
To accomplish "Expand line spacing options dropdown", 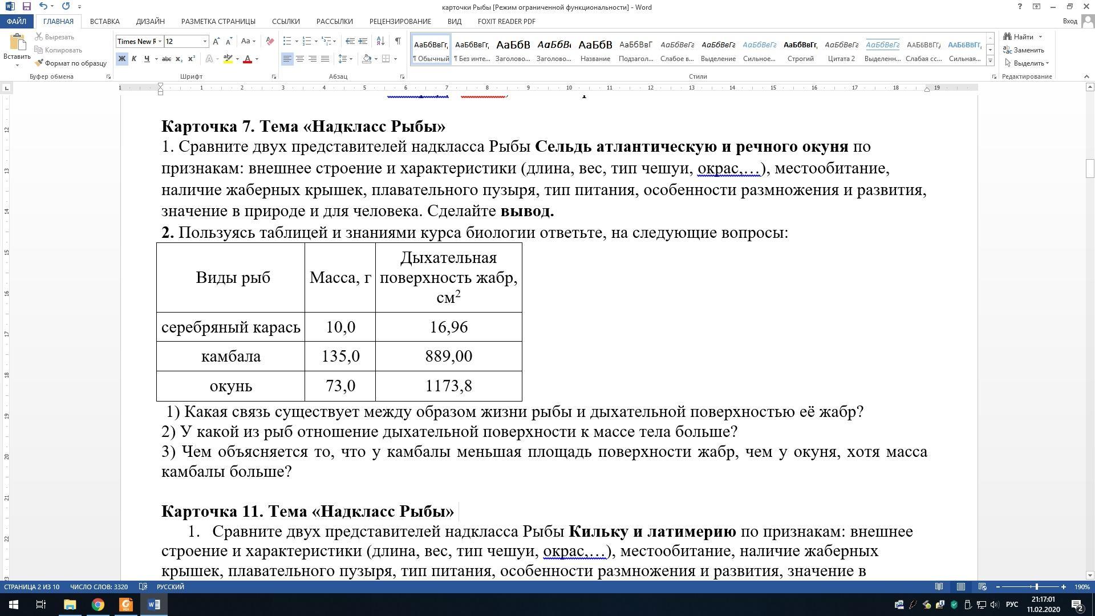I will click(x=351, y=59).
